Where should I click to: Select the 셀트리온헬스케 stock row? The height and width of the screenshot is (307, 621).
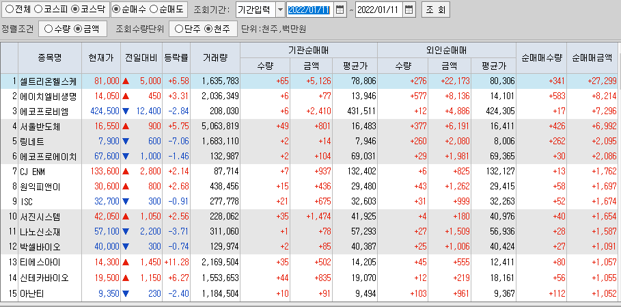pos(309,81)
